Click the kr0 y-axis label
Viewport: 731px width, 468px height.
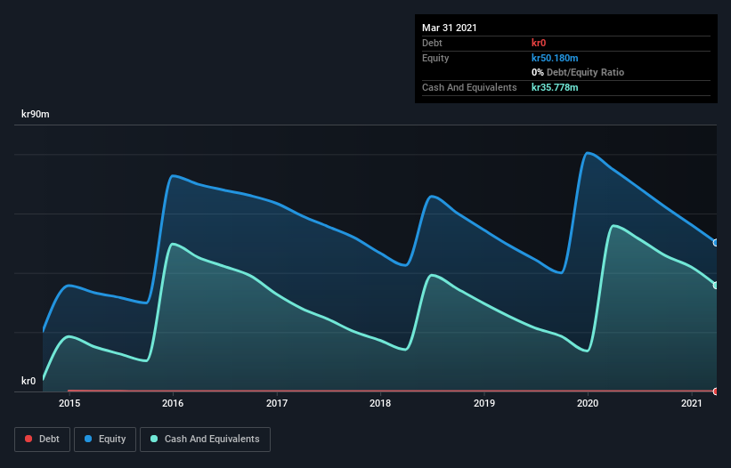click(x=28, y=381)
